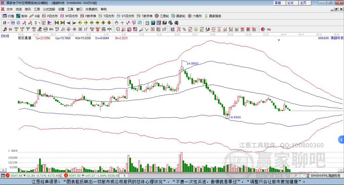Viewport: 344px width, 185px height.
Task: Open the 资讯 menu
Action: click(x=28, y=9)
